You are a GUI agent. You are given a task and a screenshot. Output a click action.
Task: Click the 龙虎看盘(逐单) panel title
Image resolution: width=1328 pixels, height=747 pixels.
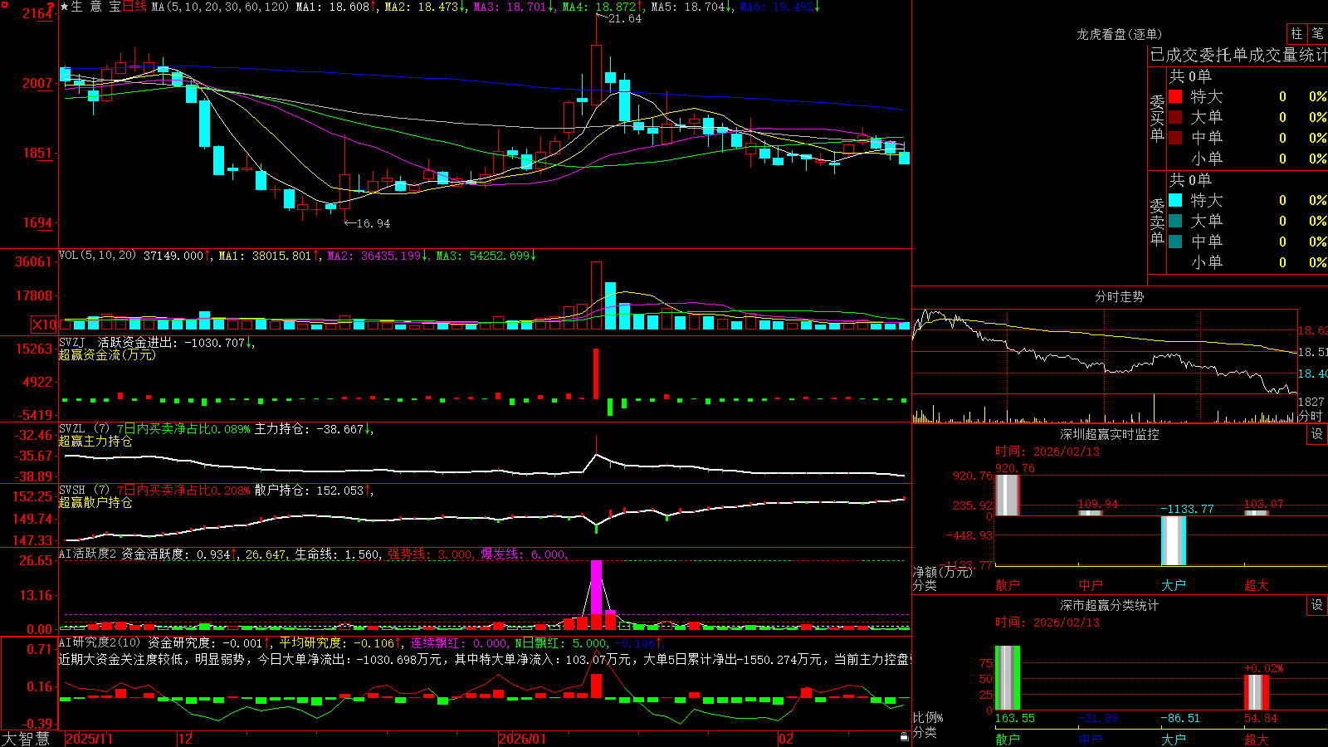click(1119, 34)
